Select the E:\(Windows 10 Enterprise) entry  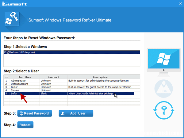coord(72,52)
